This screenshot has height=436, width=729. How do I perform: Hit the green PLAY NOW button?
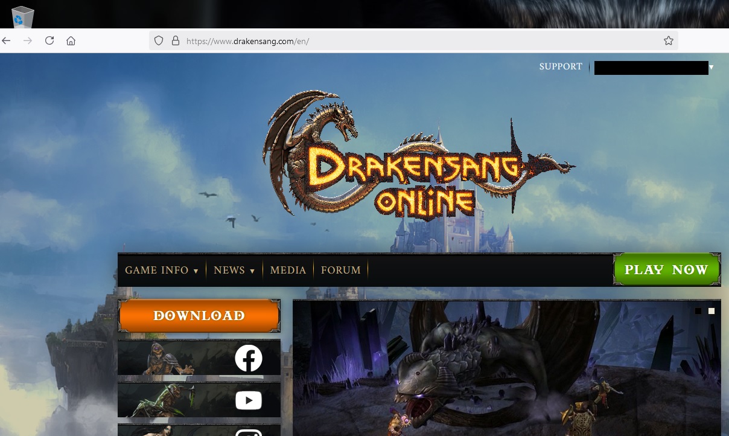(666, 269)
